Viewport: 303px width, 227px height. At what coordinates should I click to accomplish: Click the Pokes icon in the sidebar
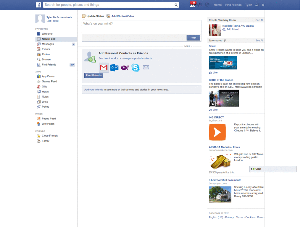coord(39,107)
